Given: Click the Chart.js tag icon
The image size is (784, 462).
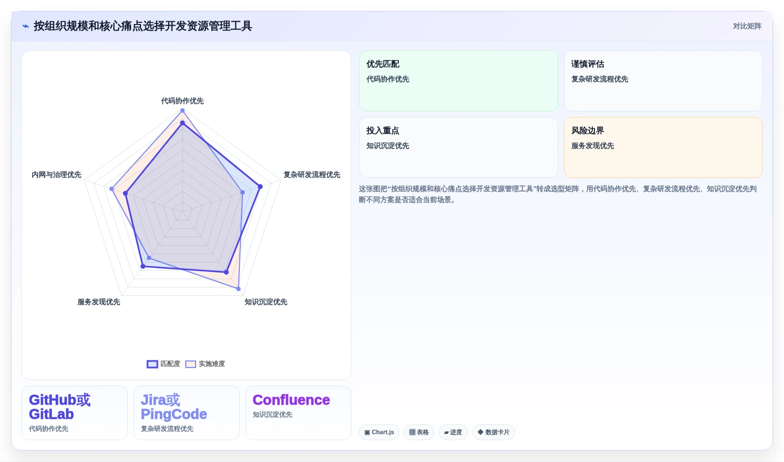Looking at the screenshot, I should coord(367,433).
